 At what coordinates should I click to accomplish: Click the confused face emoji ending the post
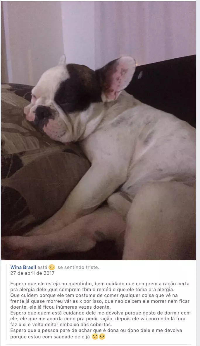[x=95, y=337]
